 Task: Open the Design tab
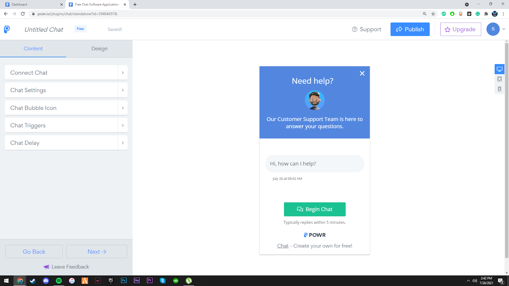click(x=99, y=49)
